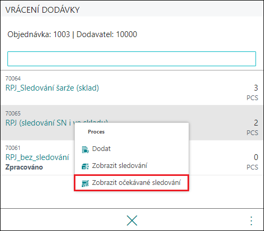Viewport: 264px width, 231px height.
Task: Click the Dodat truck icon
Action: point(85,149)
